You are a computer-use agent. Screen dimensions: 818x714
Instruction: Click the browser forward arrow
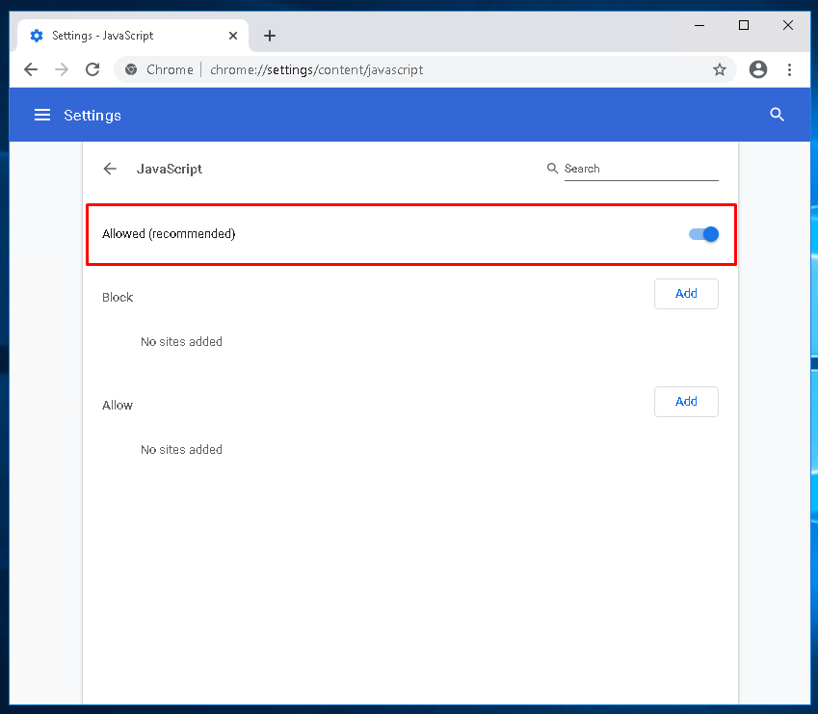point(62,69)
